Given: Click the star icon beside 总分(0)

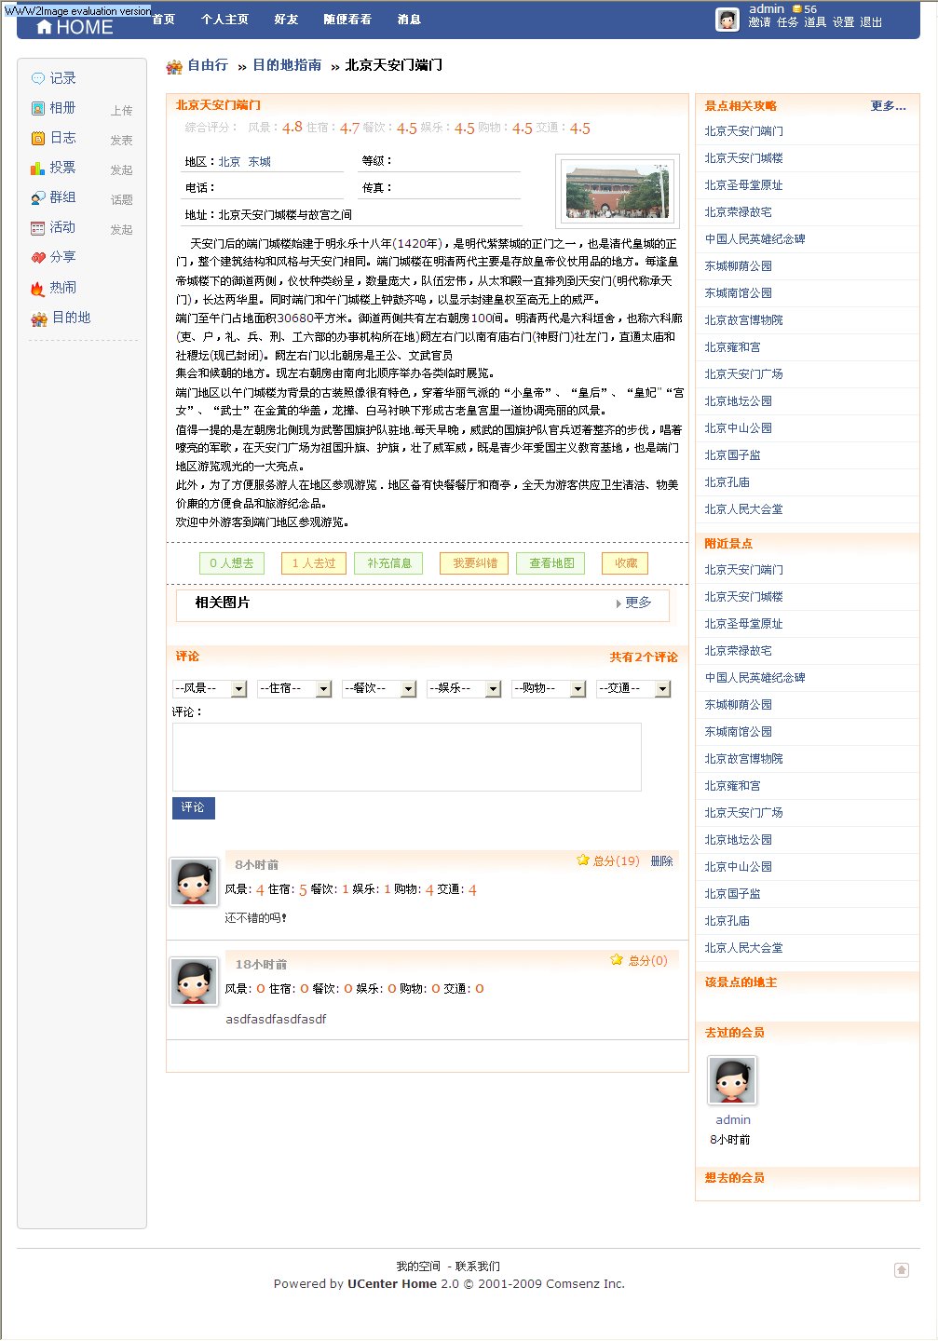Looking at the screenshot, I should click(x=617, y=959).
